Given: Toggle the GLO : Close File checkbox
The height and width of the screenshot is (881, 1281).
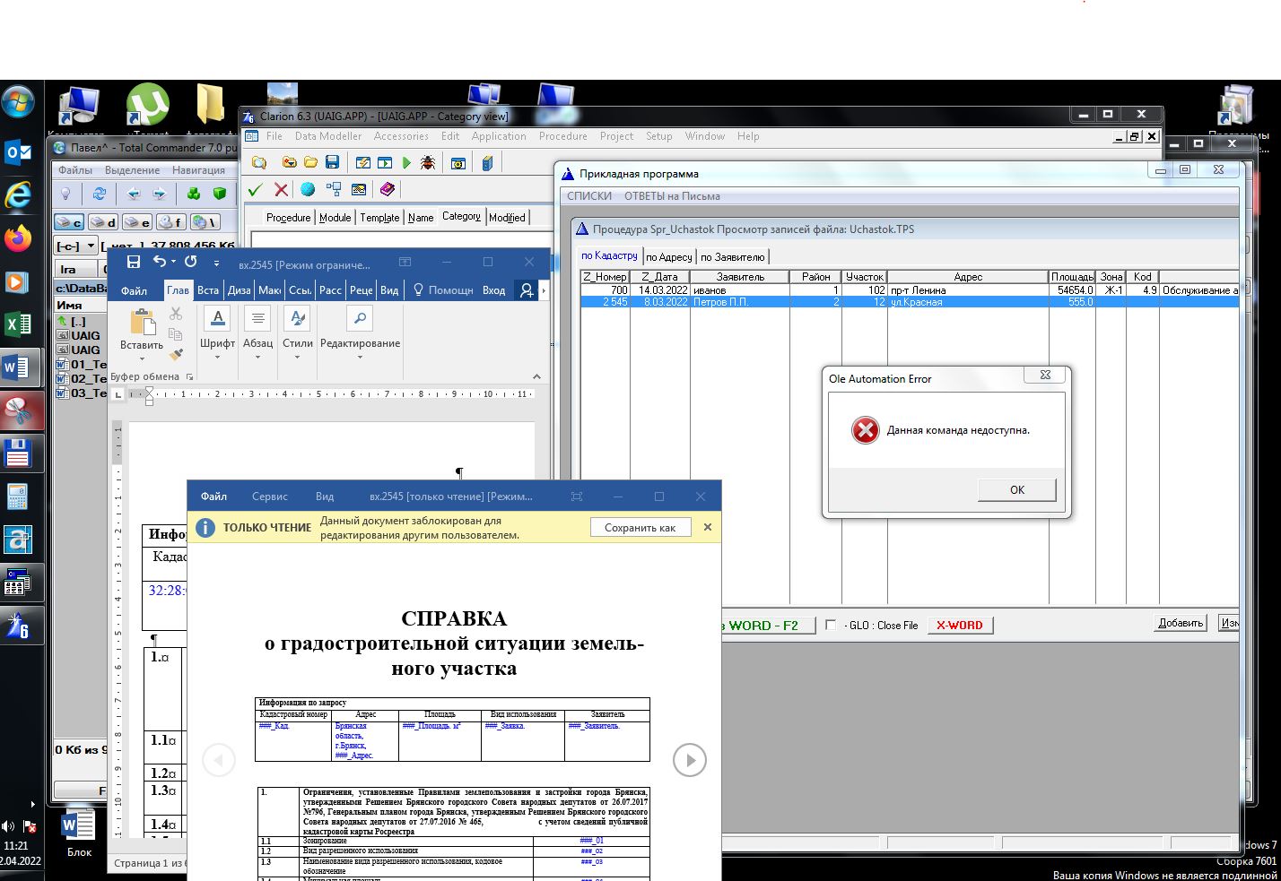Looking at the screenshot, I should pyautogui.click(x=830, y=625).
